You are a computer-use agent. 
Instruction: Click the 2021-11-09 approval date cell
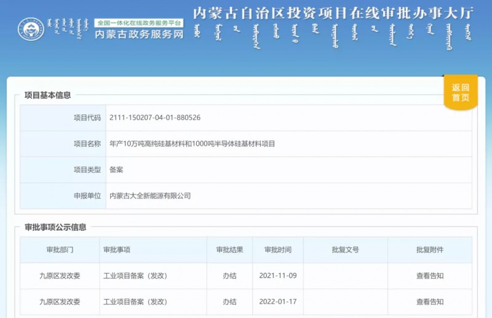click(x=278, y=276)
